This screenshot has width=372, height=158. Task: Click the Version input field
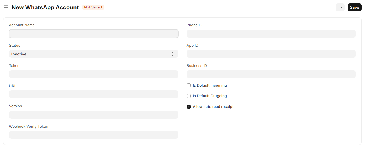click(x=94, y=115)
